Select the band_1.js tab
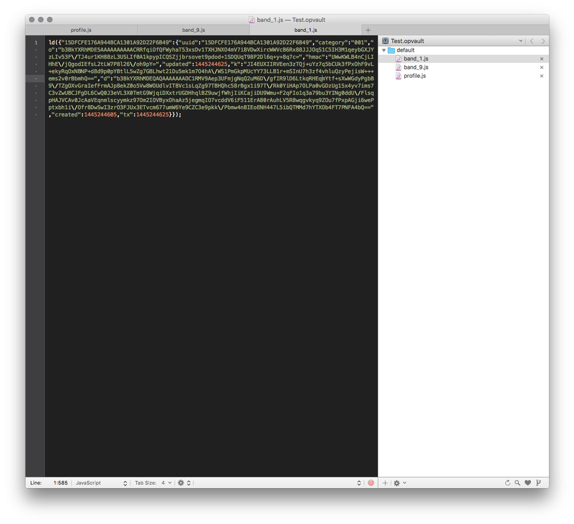574x524 pixels. [x=306, y=30]
